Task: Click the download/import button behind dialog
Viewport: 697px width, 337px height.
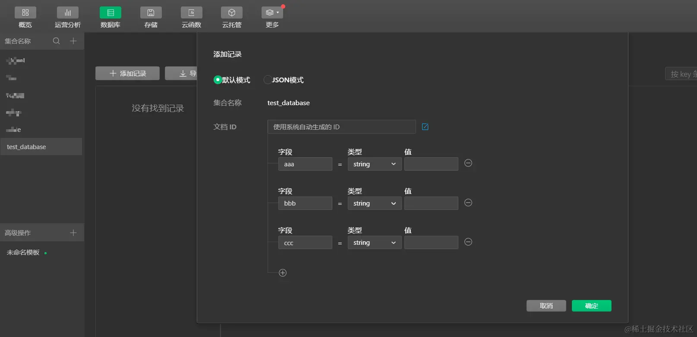Action: click(x=181, y=73)
